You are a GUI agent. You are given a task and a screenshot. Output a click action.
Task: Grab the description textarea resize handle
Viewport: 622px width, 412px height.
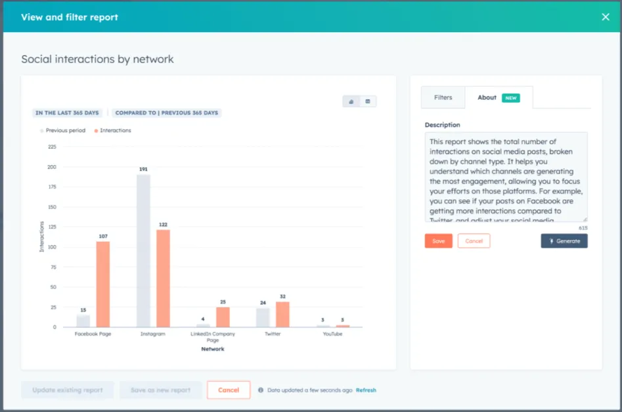coord(585,219)
